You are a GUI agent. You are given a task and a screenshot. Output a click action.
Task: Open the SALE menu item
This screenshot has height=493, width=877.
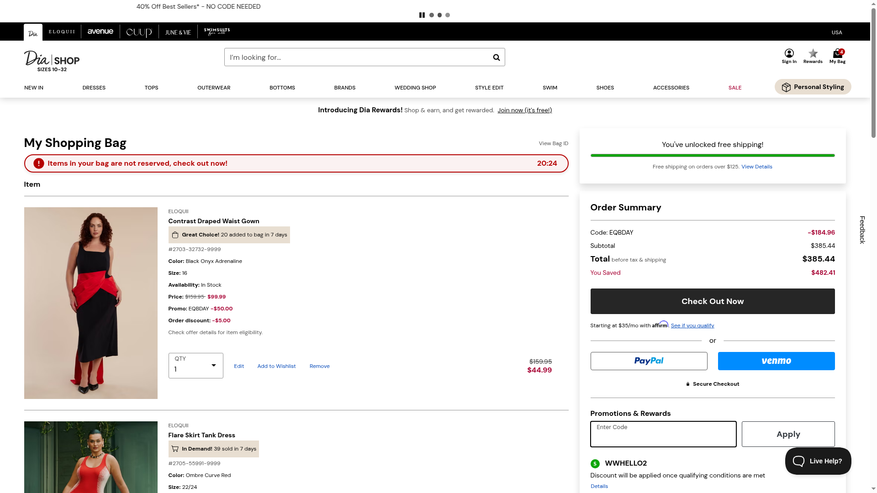[x=734, y=88]
